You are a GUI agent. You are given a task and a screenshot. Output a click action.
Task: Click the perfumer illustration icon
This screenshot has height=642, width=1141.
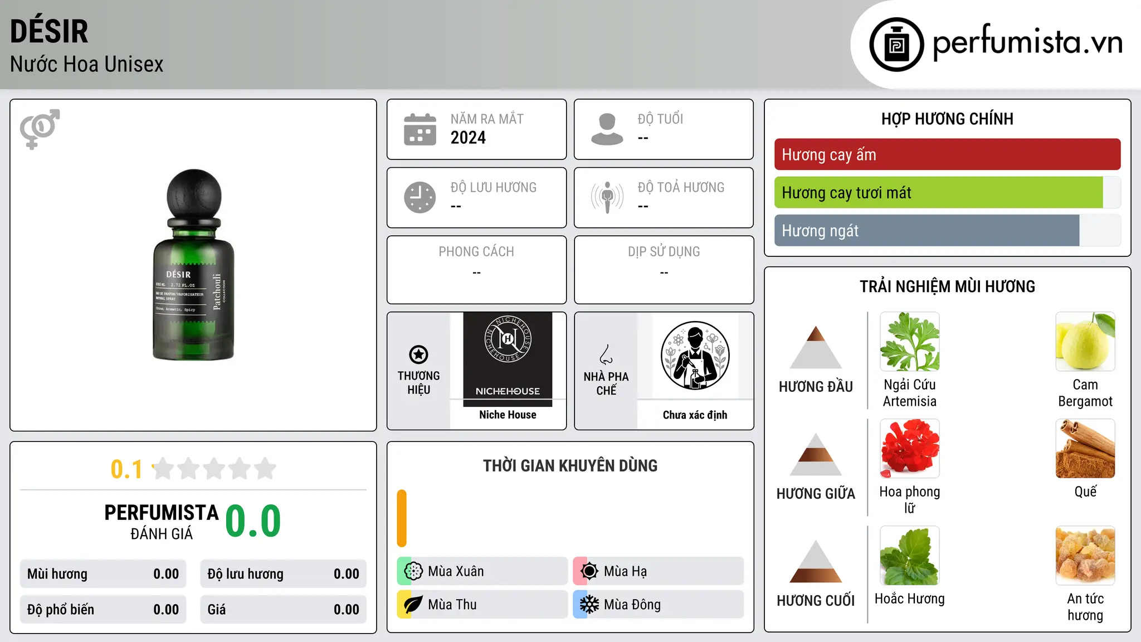click(695, 356)
